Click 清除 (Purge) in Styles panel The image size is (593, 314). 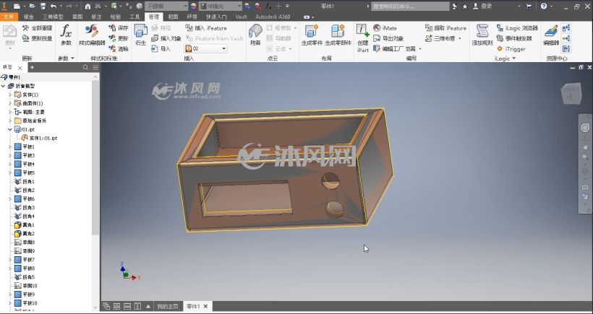click(x=119, y=48)
